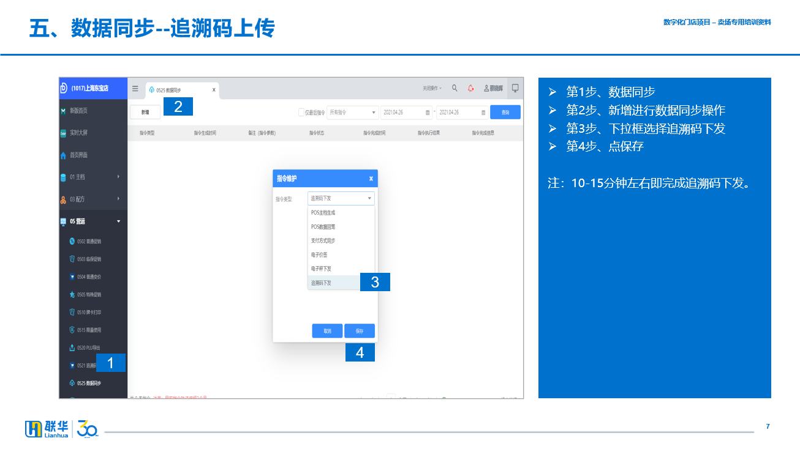Click the 05 营运 monitor icon
This screenshot has height=449, width=800.
point(63,221)
